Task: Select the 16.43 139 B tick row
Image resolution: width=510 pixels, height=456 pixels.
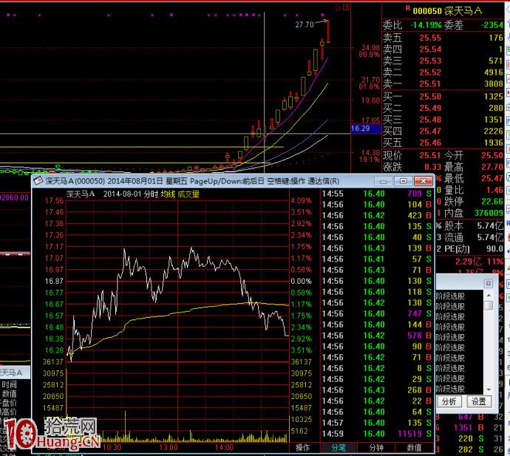Action: pos(377,248)
